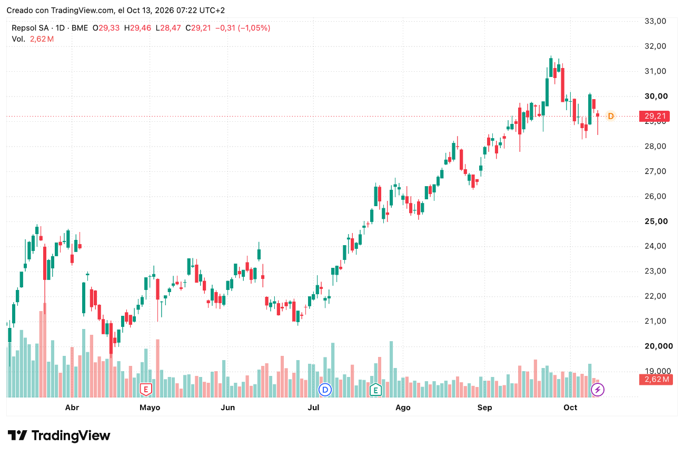This screenshot has width=684, height=455.
Task: Click the 27,00 price axis tick
Action: (x=656, y=171)
